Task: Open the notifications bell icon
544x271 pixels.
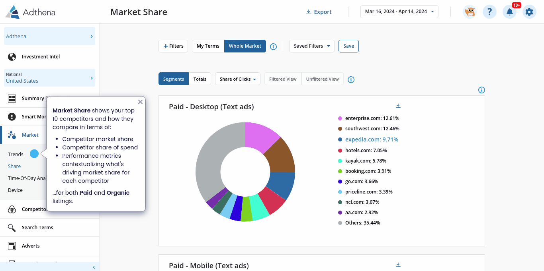Action: [x=509, y=12]
